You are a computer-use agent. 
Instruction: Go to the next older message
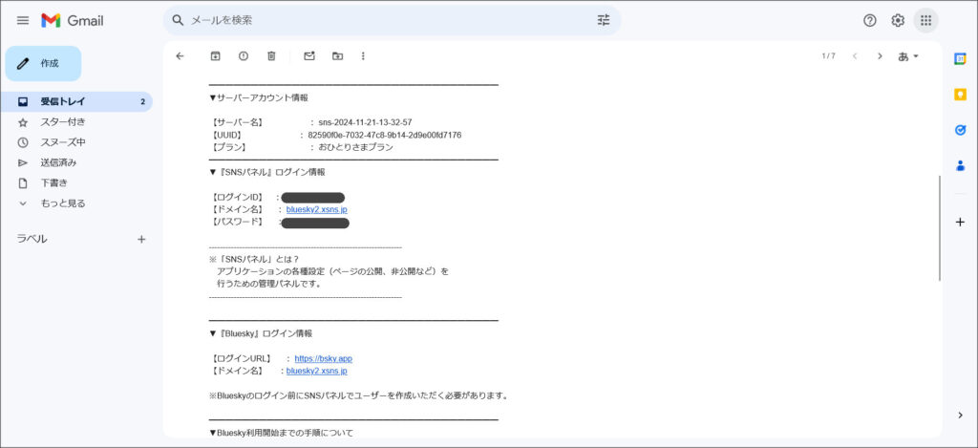tap(880, 56)
